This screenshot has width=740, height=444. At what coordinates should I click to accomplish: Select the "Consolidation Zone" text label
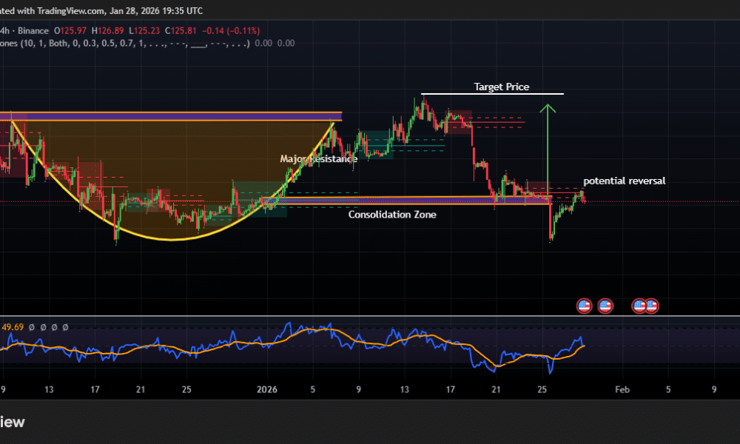pos(392,215)
